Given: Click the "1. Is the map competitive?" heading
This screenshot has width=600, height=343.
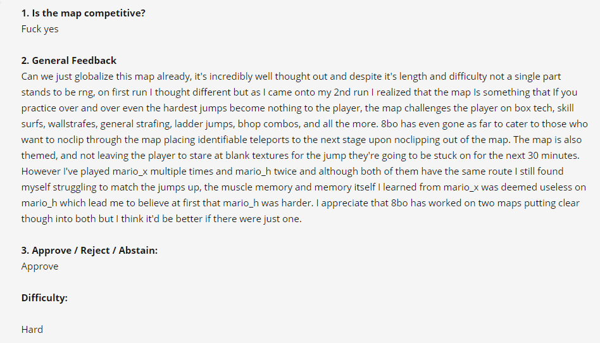Looking at the screenshot, I should [x=84, y=13].
